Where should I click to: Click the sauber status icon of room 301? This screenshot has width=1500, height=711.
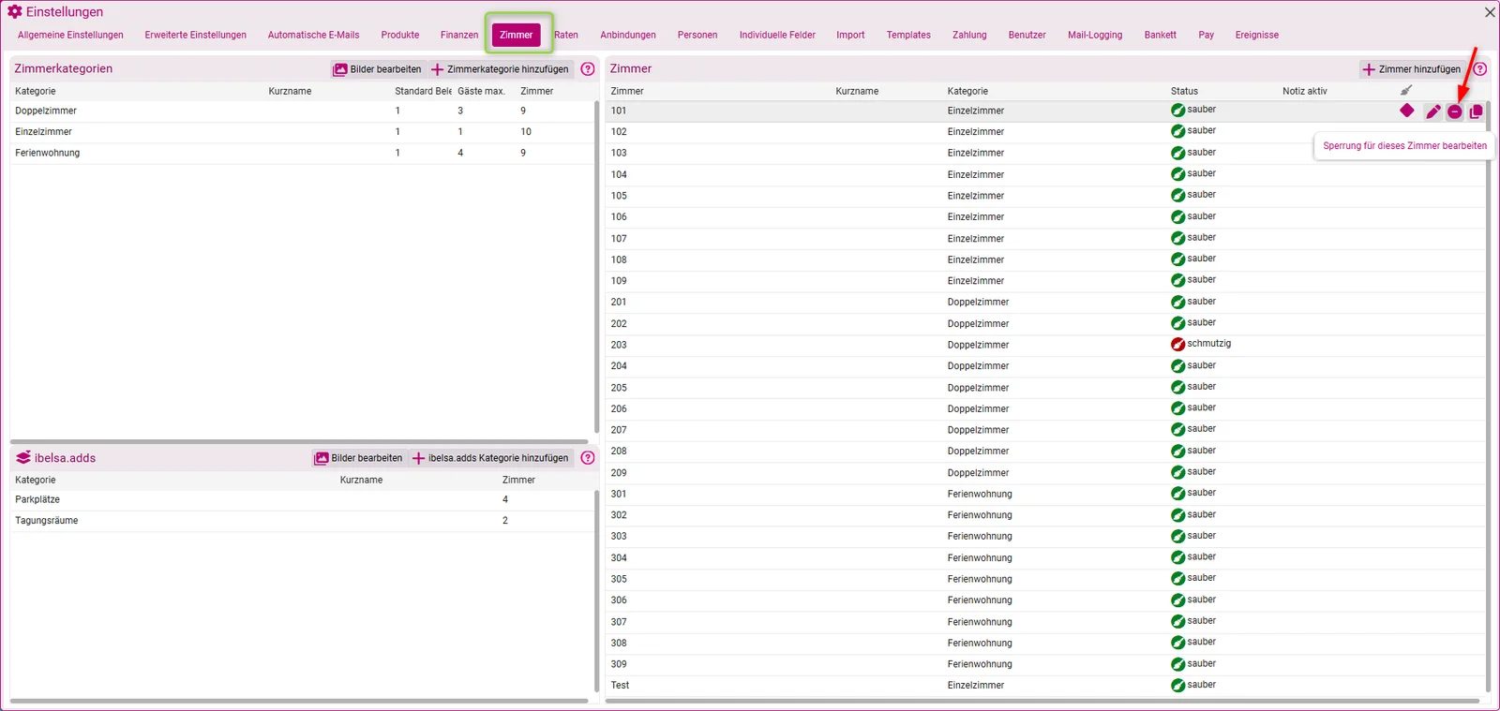pos(1177,494)
